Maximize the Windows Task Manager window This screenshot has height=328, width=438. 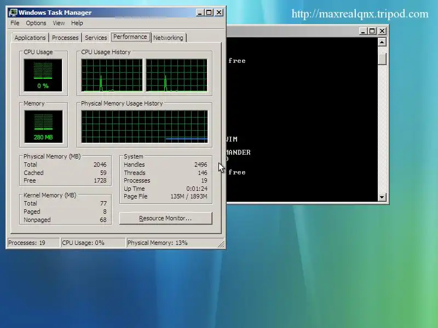pos(209,13)
